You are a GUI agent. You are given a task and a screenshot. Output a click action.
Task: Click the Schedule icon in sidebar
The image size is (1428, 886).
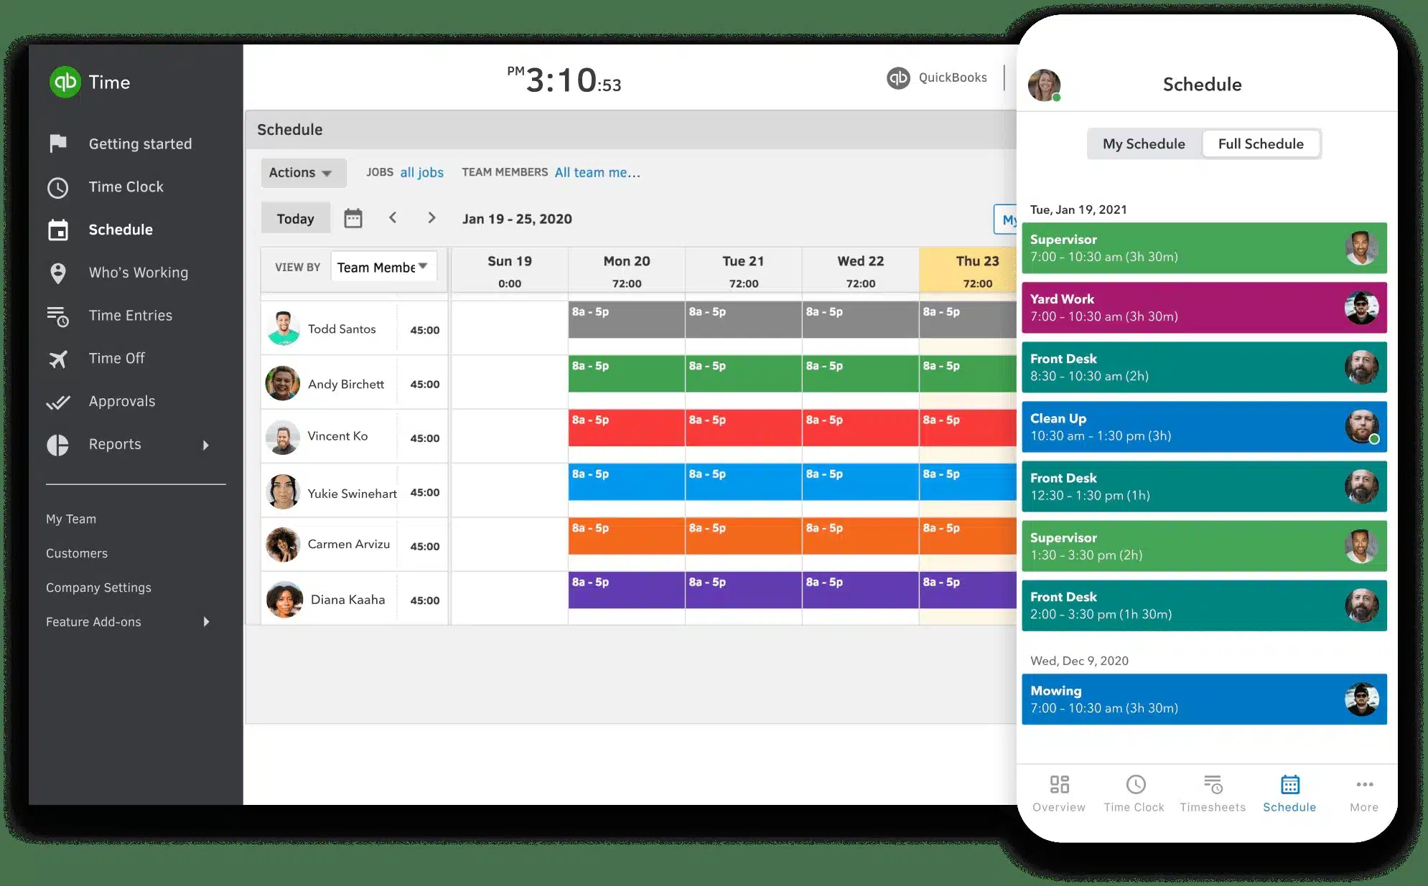[60, 229]
